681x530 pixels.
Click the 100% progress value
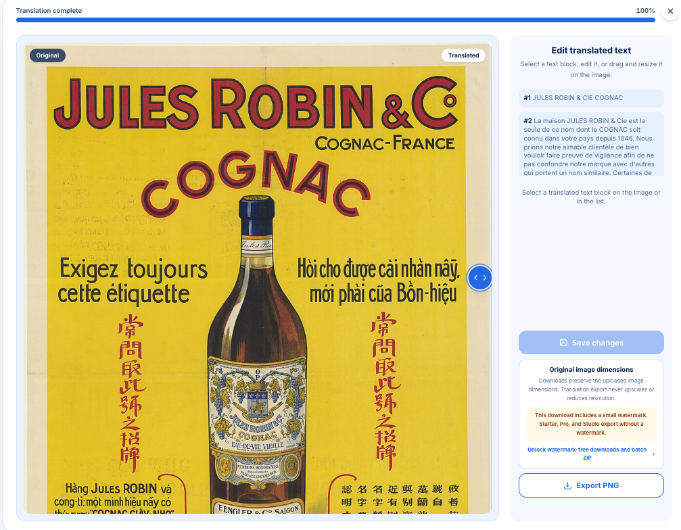point(645,10)
